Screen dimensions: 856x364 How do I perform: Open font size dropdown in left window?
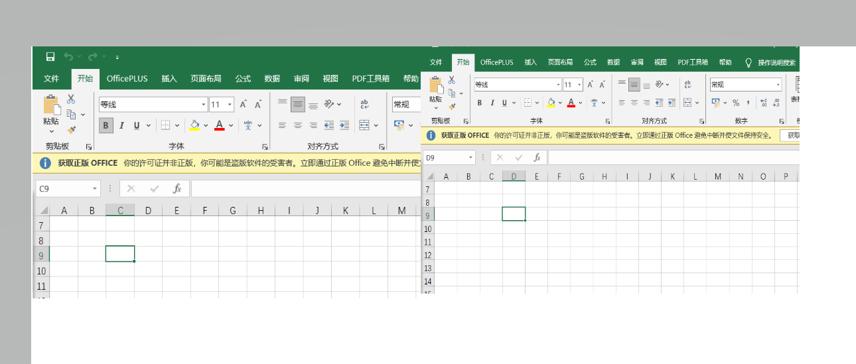pos(230,105)
